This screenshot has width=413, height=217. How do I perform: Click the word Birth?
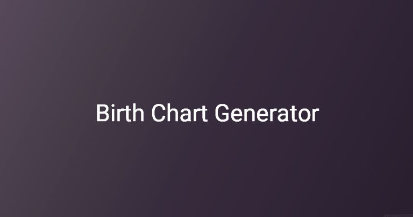[120, 113]
